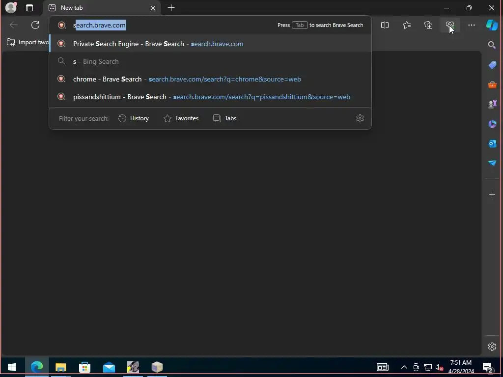Add a sidebar app with plus icon

[x=492, y=194]
